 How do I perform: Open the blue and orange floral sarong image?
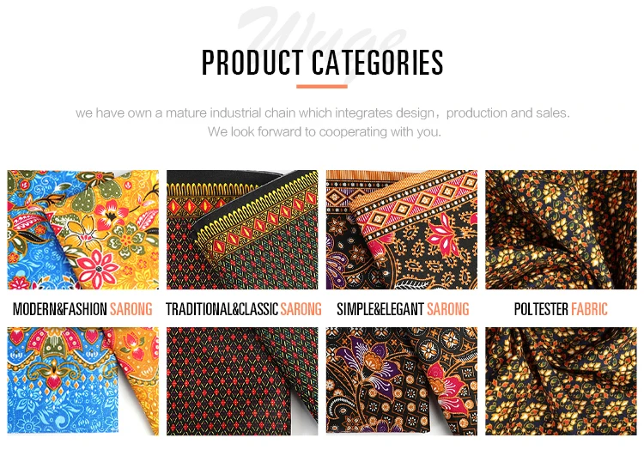(83, 229)
